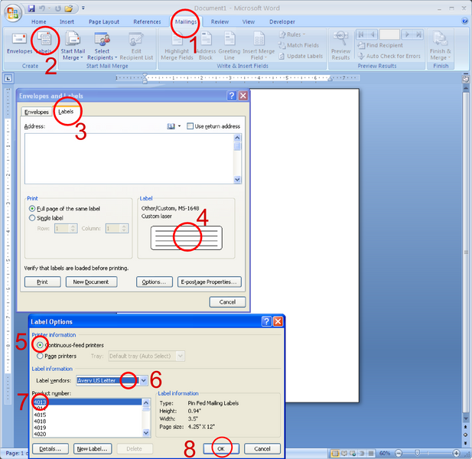This screenshot has width=472, height=459.
Task: Go to next record arrow
Action: [407, 34]
